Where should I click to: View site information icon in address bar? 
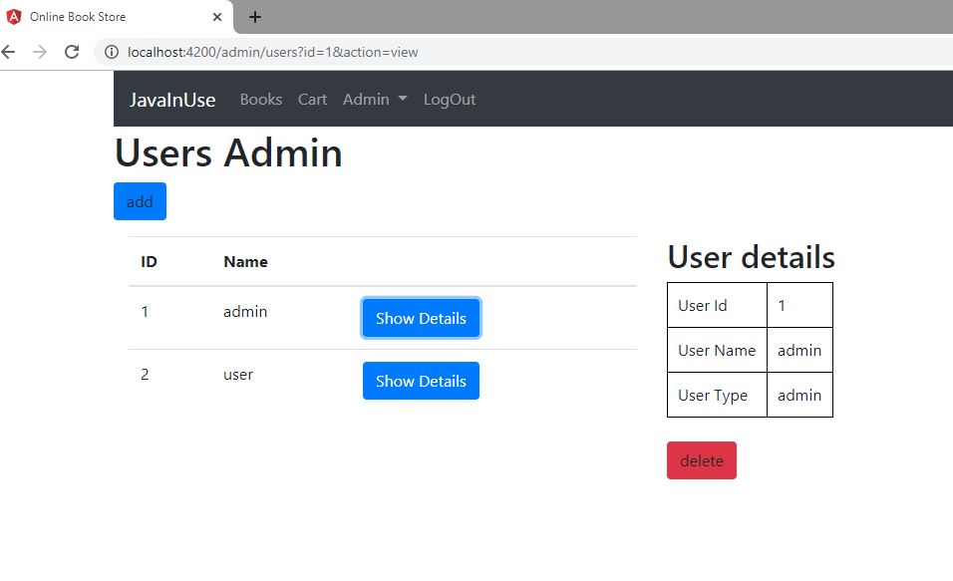pyautogui.click(x=112, y=52)
